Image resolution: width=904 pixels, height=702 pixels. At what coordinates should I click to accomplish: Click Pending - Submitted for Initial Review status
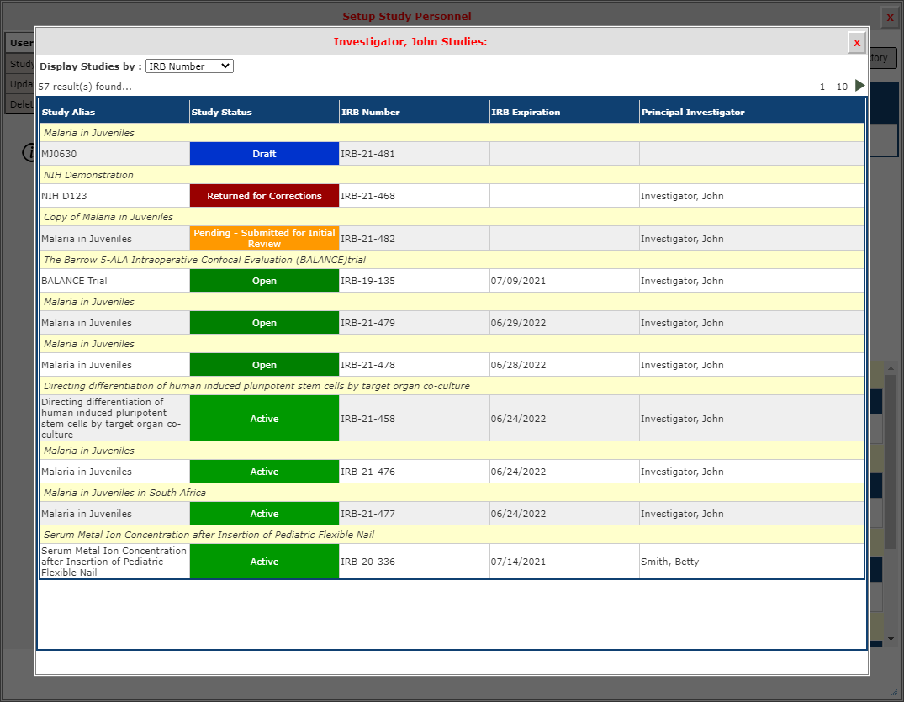point(264,238)
